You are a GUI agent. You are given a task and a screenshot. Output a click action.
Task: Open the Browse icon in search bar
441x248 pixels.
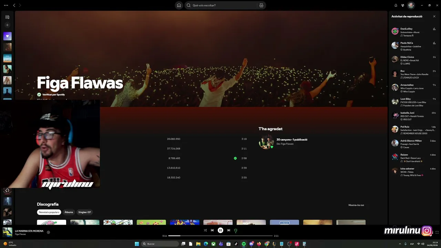(x=261, y=5)
